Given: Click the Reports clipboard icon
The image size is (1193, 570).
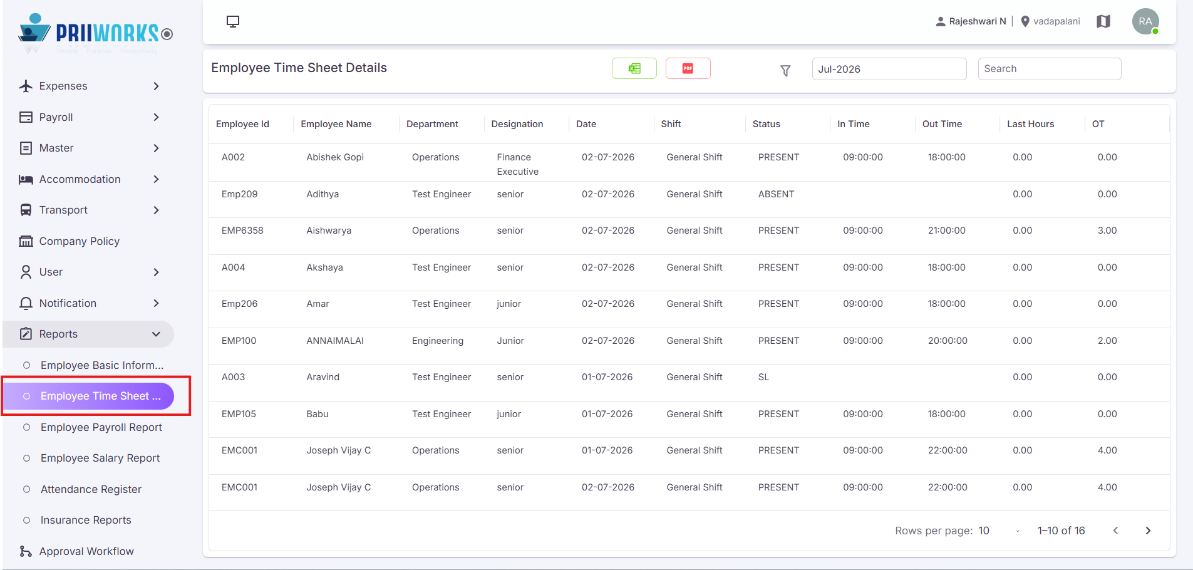Looking at the screenshot, I should [x=26, y=334].
